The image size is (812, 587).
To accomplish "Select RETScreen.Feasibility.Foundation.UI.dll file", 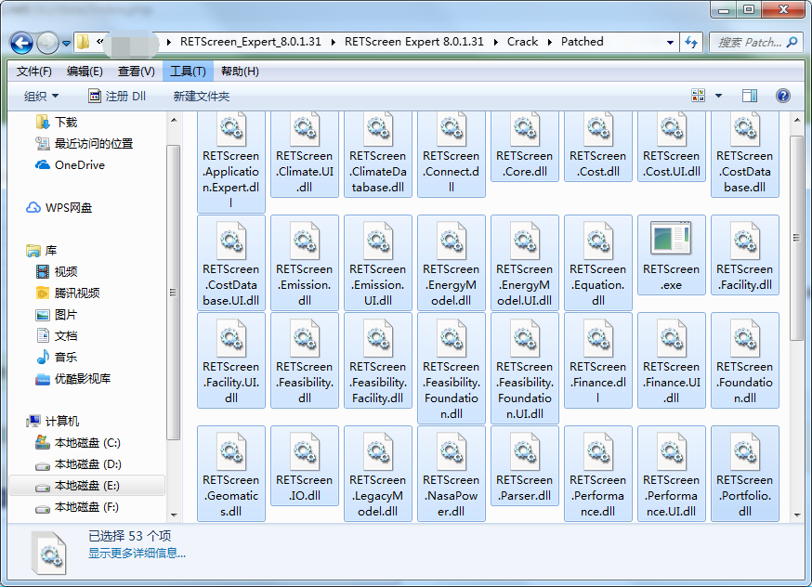I will [x=525, y=368].
